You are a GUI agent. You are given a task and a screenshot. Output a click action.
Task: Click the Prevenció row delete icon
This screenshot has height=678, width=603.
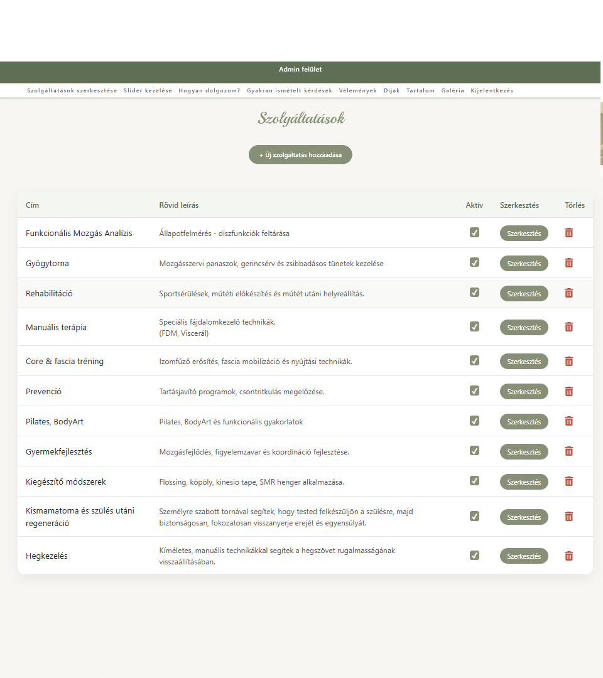[x=568, y=391]
